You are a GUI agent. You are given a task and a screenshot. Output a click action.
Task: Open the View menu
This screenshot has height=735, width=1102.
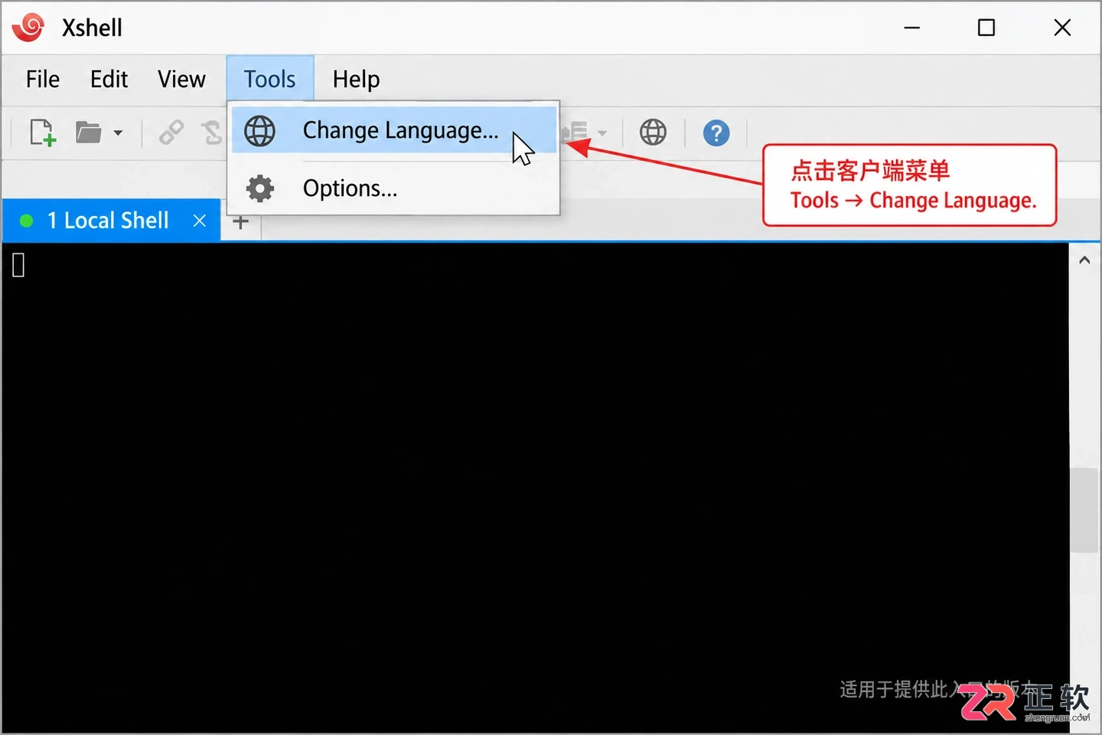(x=181, y=79)
